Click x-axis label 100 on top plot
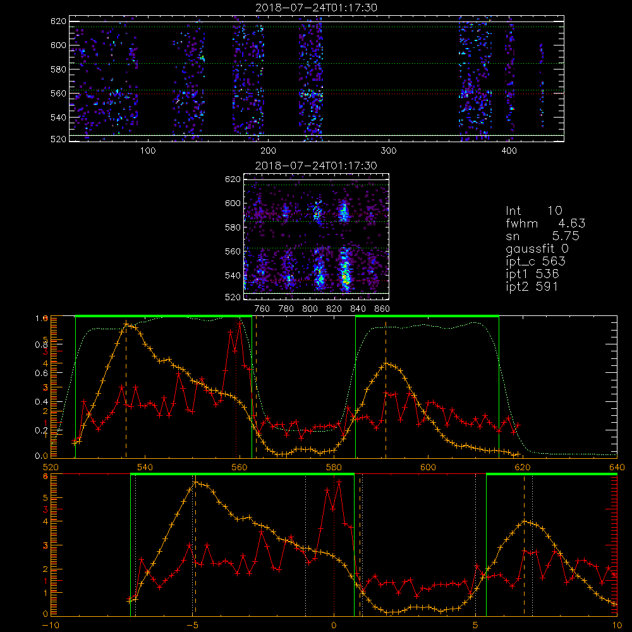The height and width of the screenshot is (632, 632). pos(148,151)
